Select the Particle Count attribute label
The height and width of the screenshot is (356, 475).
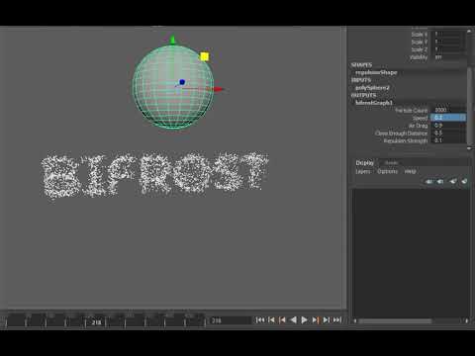click(411, 110)
